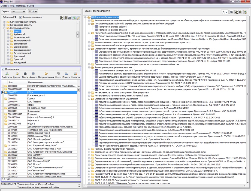Click the Печать (Print) icon

pyautogui.click(x=66, y=74)
